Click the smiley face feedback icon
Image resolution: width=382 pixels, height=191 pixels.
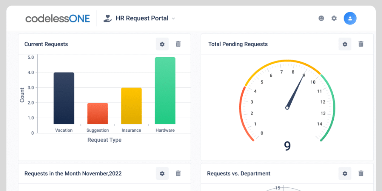321,18
